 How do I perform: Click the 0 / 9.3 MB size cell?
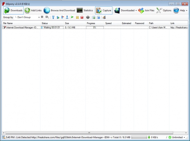(x=75, y=28)
